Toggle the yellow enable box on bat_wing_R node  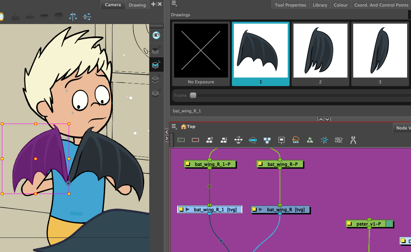pos(255,209)
